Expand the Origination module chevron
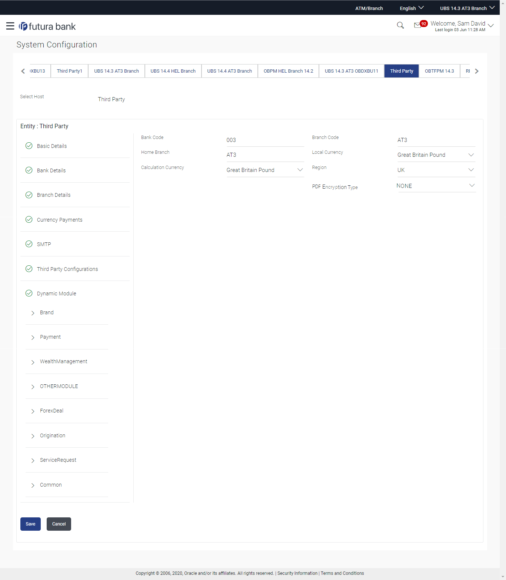Screen dimensions: 506x580 click(33, 436)
